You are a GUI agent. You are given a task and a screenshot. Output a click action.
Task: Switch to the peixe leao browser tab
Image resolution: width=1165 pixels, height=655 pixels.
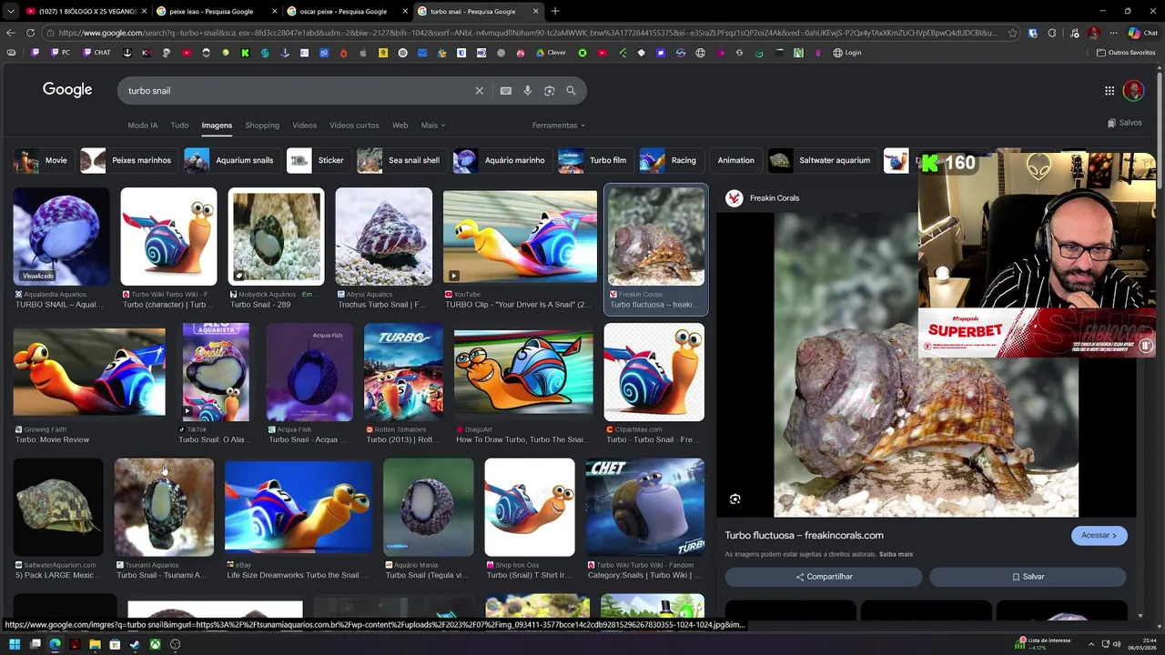coord(215,11)
